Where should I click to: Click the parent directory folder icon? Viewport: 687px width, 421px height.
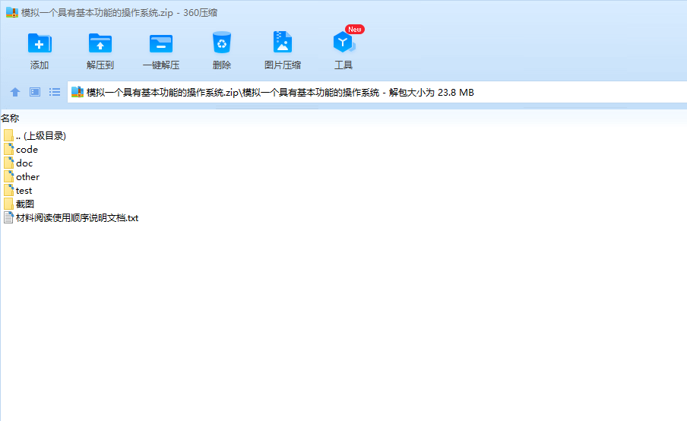[8, 135]
